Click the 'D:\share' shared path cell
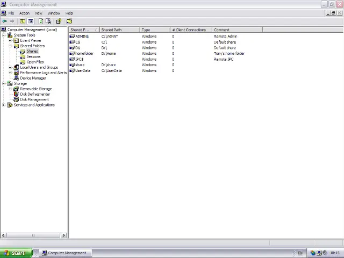344x258 pixels. point(109,64)
